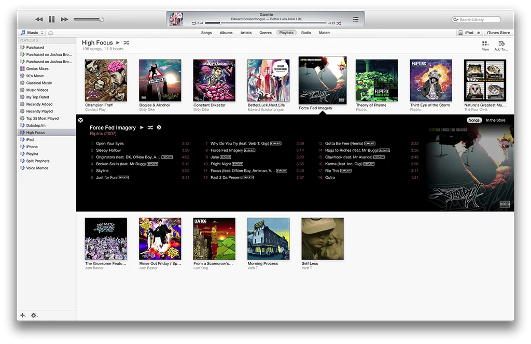The image size is (531, 344).
Task: Click the Morning Process album thumbnail
Action: [x=269, y=239]
